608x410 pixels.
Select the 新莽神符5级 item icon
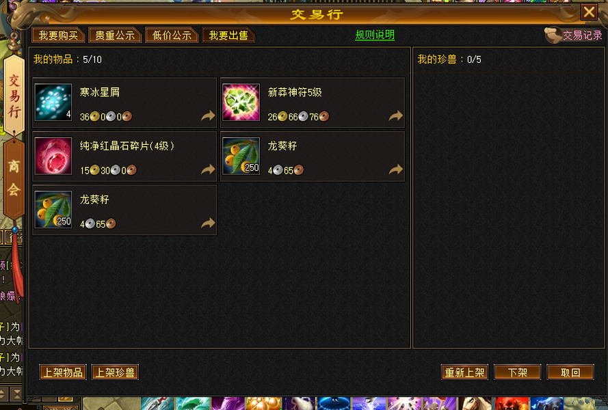[x=241, y=102]
